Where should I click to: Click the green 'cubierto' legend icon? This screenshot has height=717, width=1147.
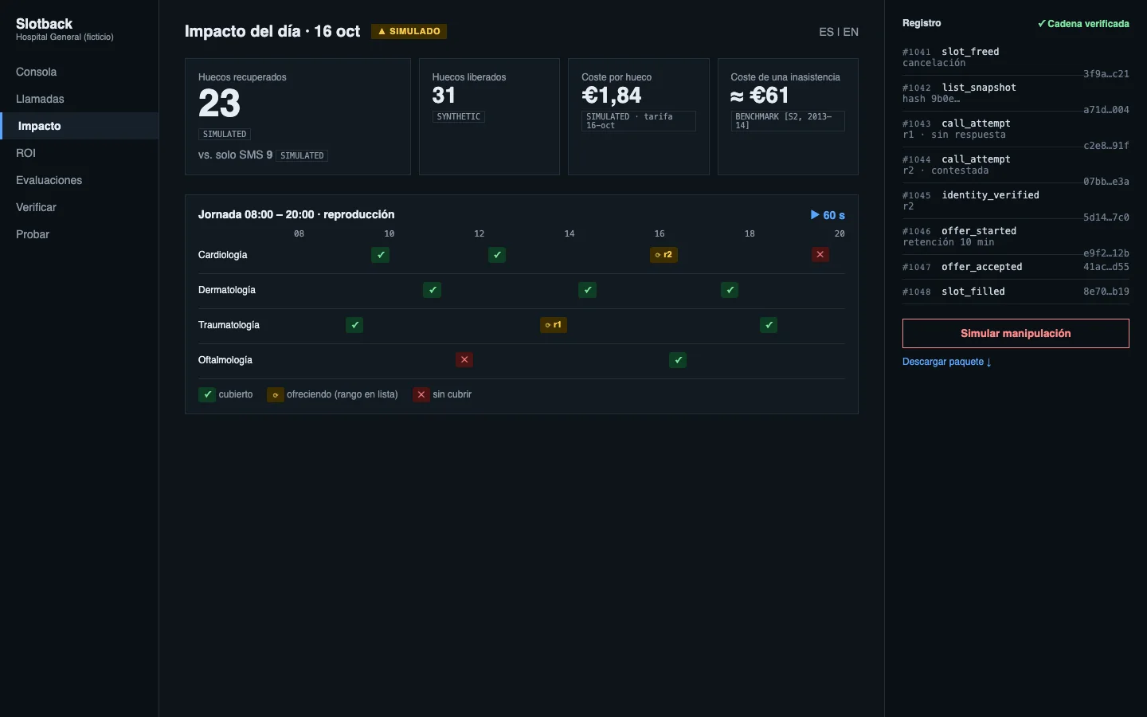[207, 394]
